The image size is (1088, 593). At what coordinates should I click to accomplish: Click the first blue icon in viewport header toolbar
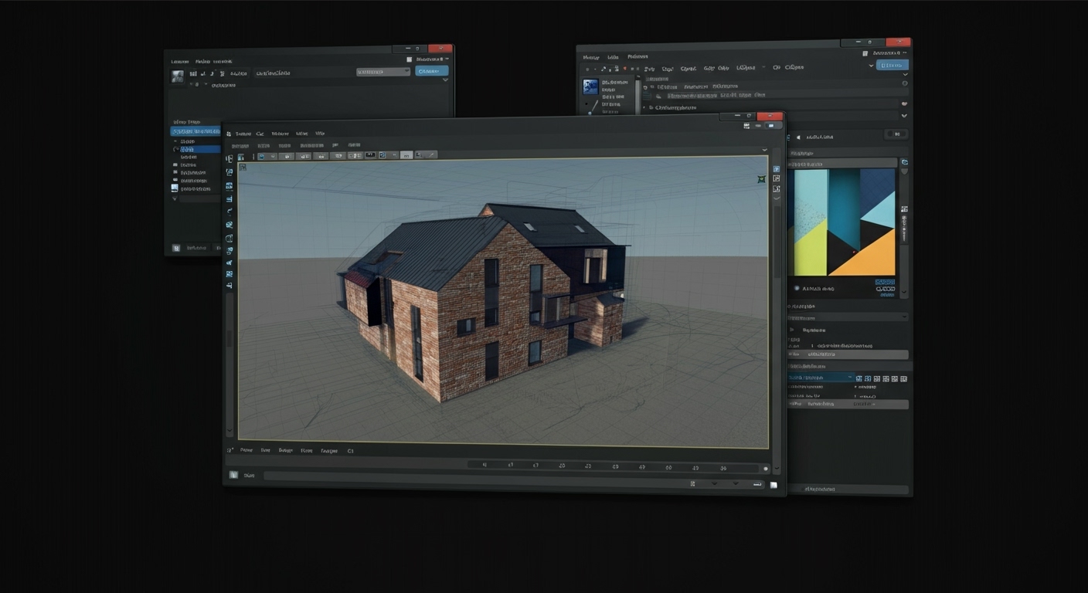261,156
